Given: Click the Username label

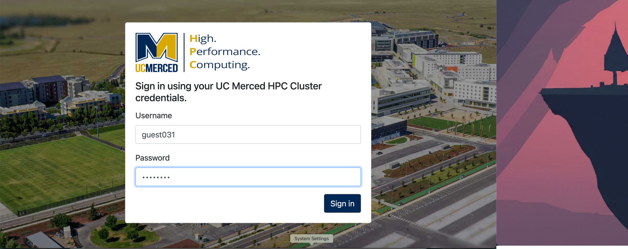Looking at the screenshot, I should [x=154, y=115].
